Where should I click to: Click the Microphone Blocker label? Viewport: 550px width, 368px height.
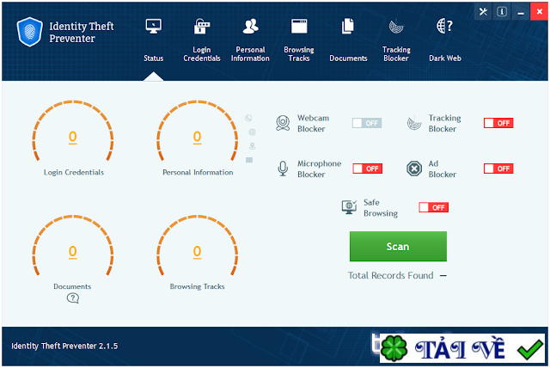tap(319, 169)
